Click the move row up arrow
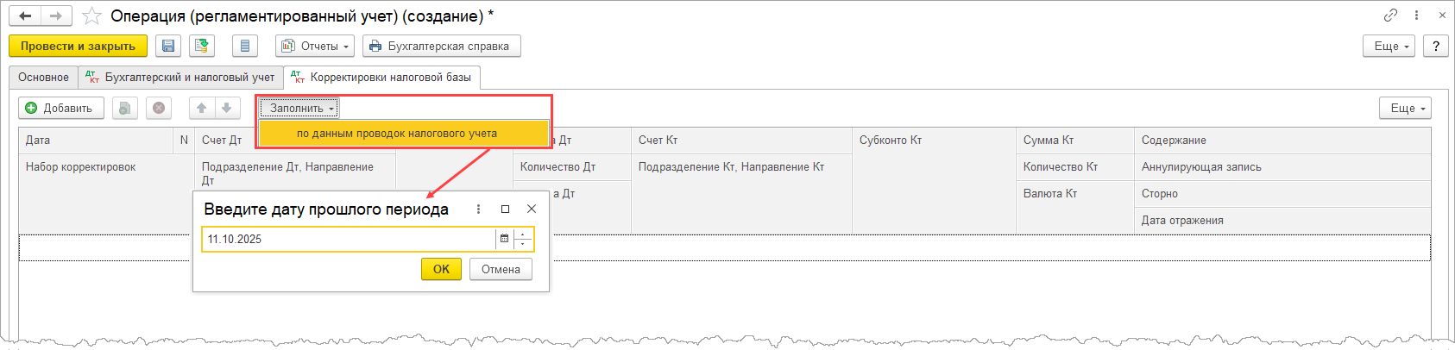Image resolution: width=1455 pixels, height=350 pixels. [x=201, y=108]
